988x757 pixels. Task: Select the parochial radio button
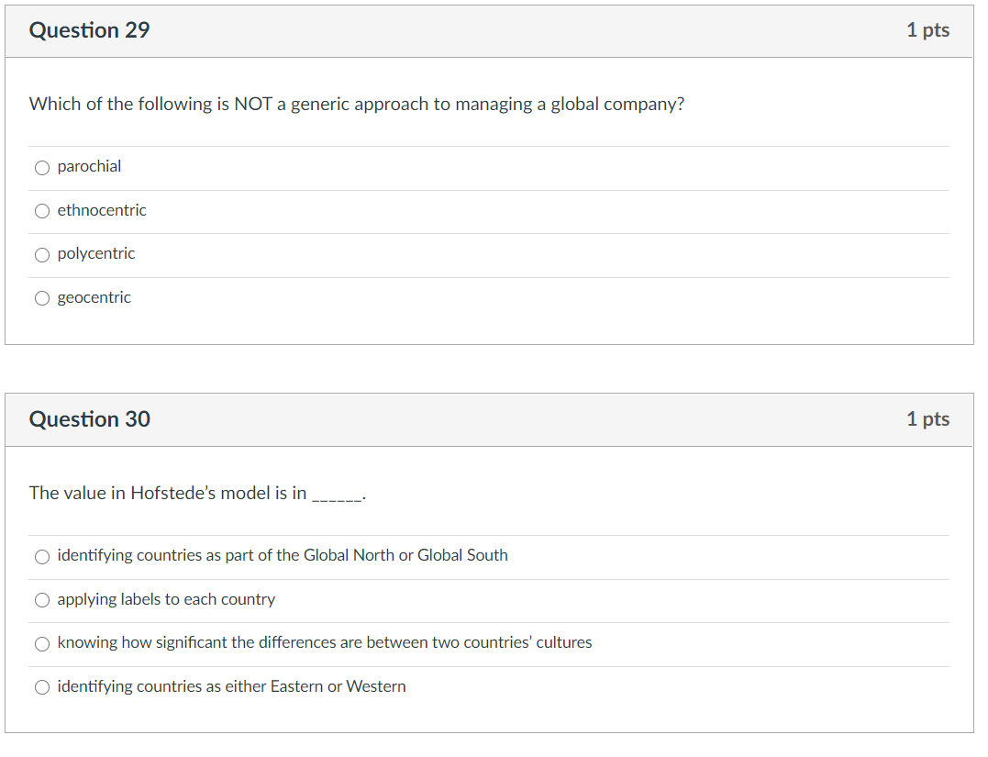coord(42,167)
